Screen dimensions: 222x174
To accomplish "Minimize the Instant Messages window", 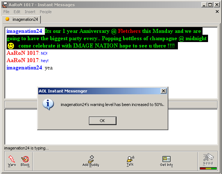I will click(204, 5).
